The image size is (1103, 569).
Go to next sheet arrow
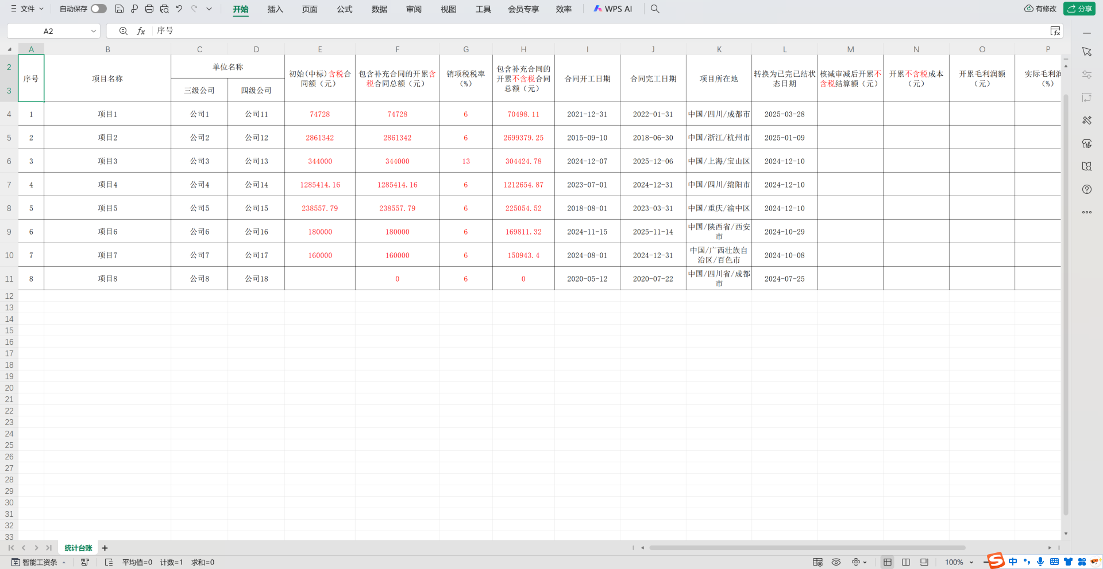(36, 548)
